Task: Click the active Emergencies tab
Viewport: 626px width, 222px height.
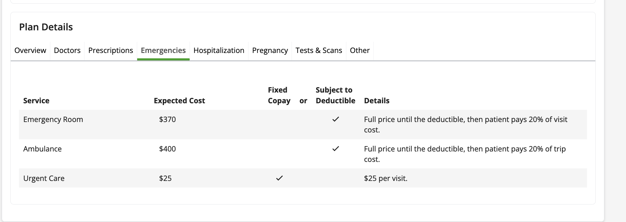Action: 163,51
